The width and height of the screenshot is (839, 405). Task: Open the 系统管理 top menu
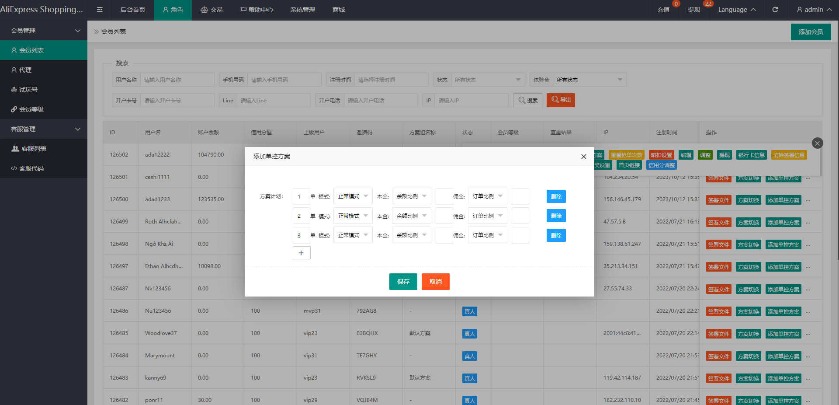pyautogui.click(x=302, y=10)
